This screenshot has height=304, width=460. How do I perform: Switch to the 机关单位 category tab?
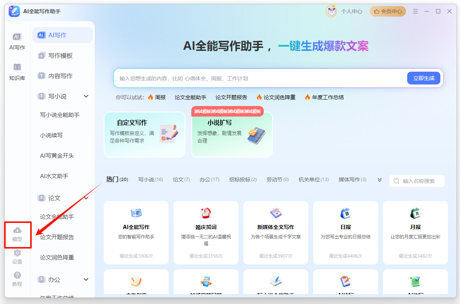[313, 180]
